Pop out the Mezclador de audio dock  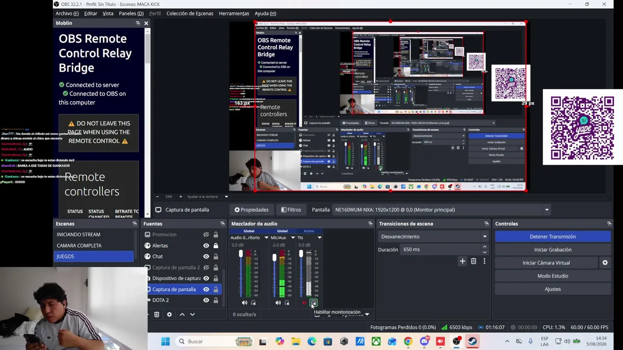(370, 224)
